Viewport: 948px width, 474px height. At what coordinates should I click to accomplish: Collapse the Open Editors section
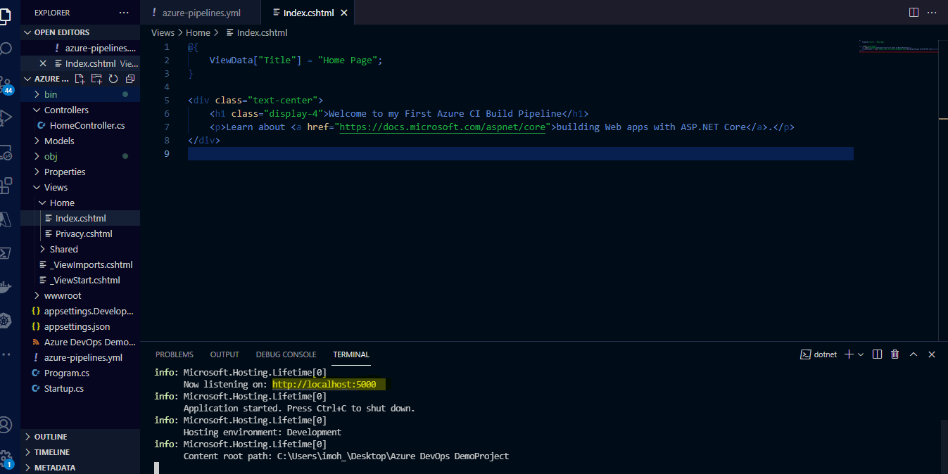28,32
